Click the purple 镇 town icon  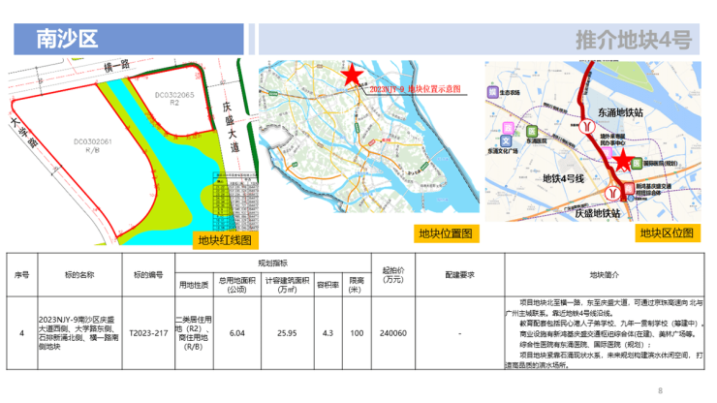(493, 92)
